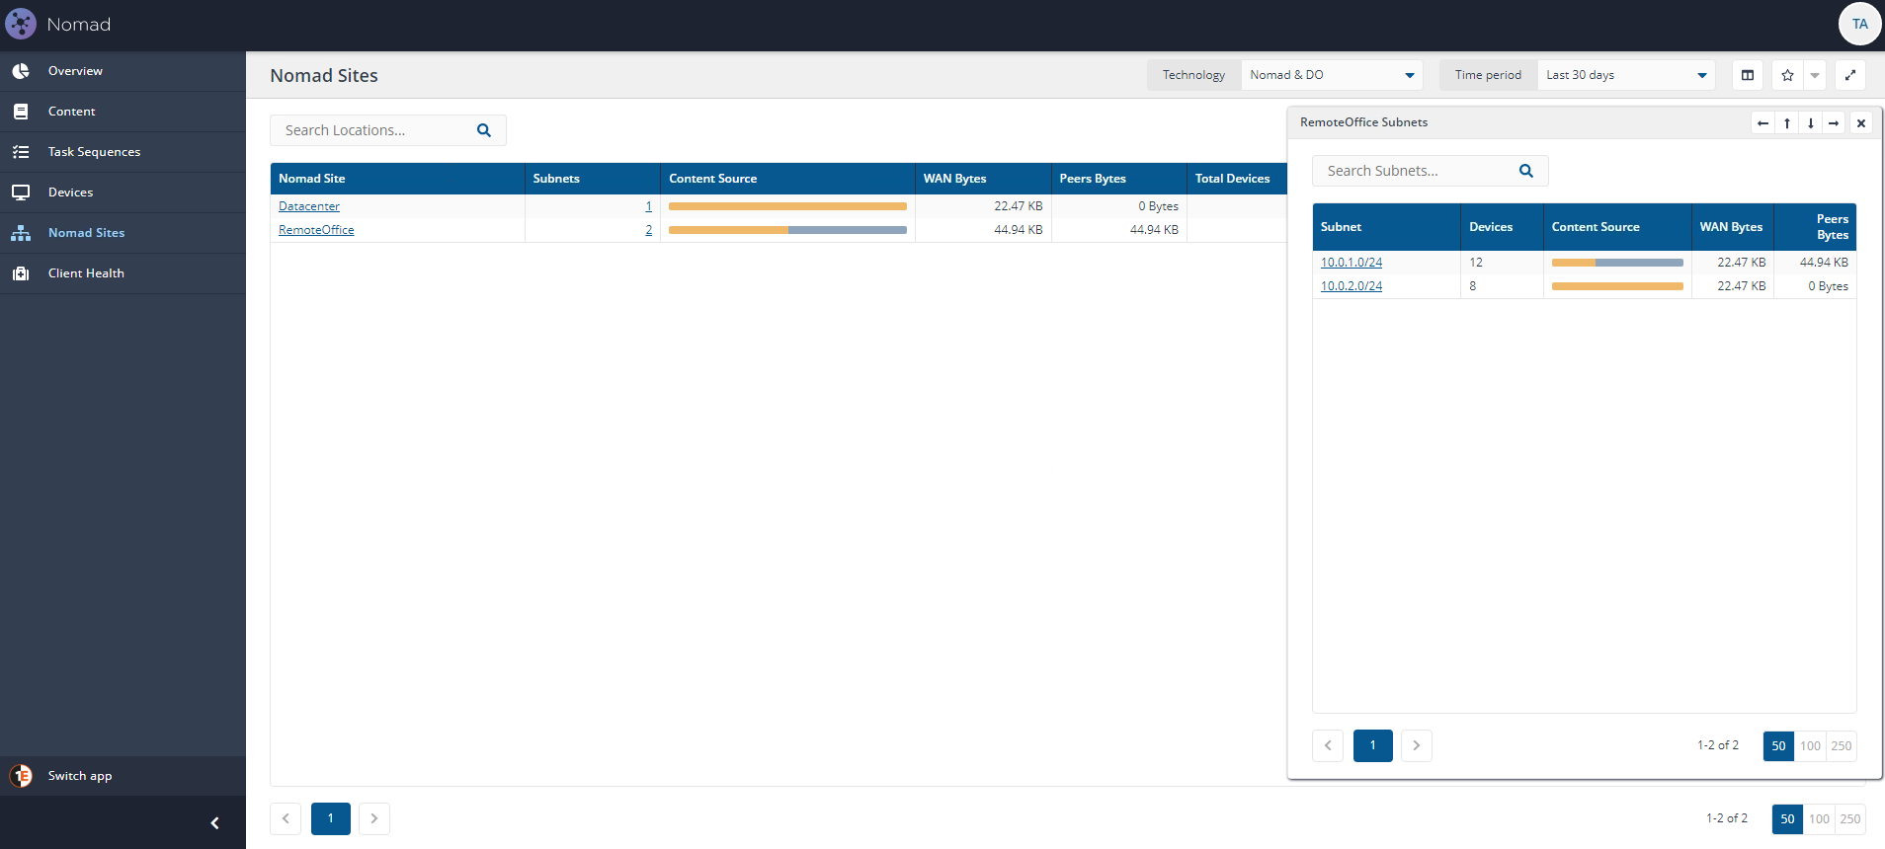Close the RemoteOffice Subnets panel

[x=1861, y=123]
